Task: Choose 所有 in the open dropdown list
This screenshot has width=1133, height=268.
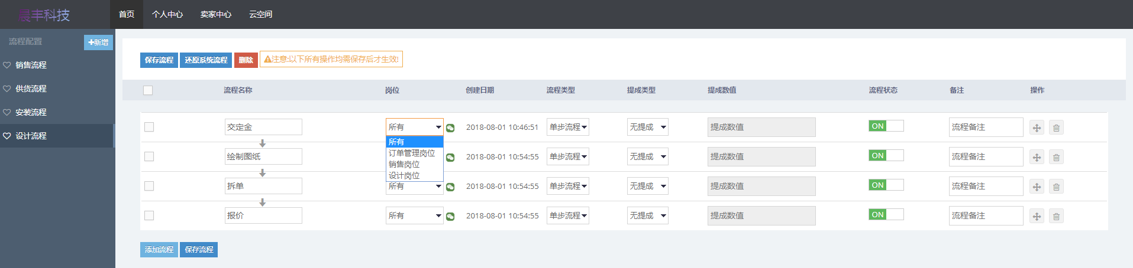Action: [415, 142]
